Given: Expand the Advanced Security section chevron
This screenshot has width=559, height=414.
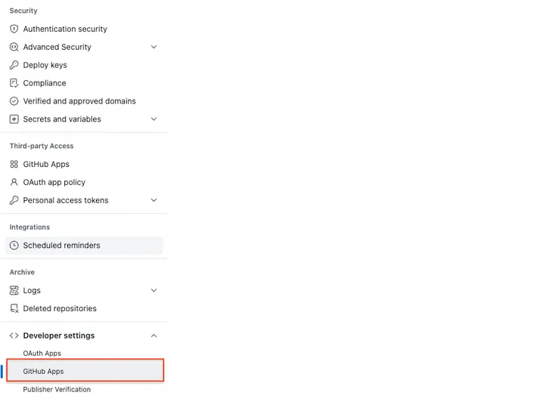Looking at the screenshot, I should coord(154,47).
